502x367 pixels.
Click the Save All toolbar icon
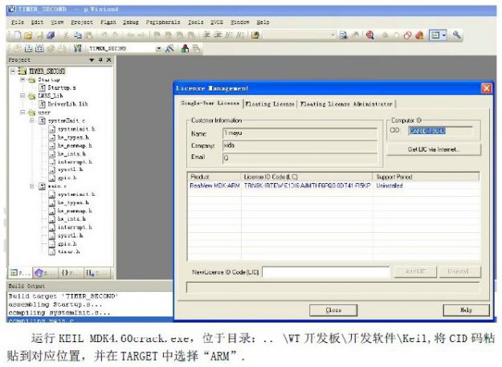[51, 35]
